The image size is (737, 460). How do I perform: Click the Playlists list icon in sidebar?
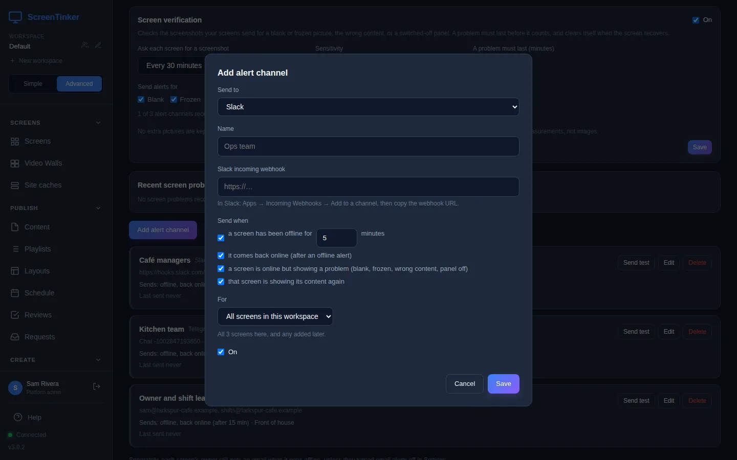pyautogui.click(x=15, y=249)
